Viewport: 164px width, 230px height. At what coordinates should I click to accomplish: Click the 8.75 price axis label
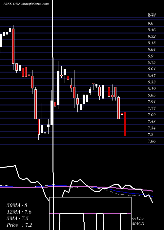(152, 62)
